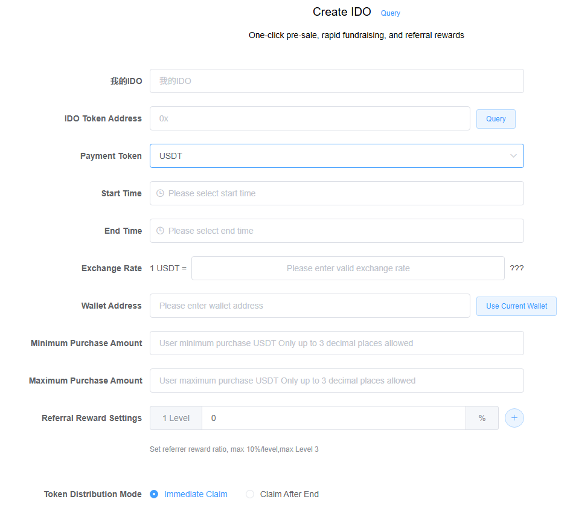
Task: Click the exchange rate input field
Action: coord(348,268)
